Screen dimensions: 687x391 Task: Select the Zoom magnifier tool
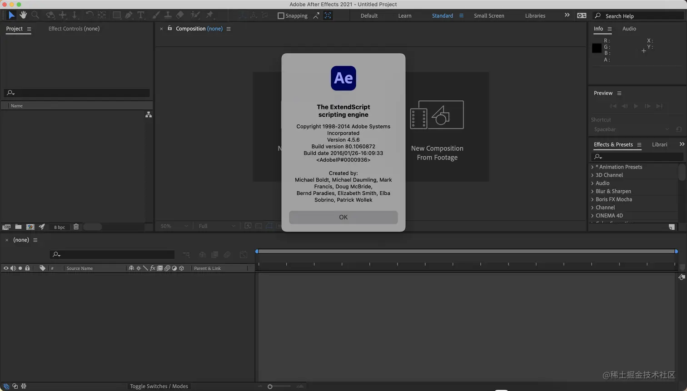pyautogui.click(x=35, y=15)
